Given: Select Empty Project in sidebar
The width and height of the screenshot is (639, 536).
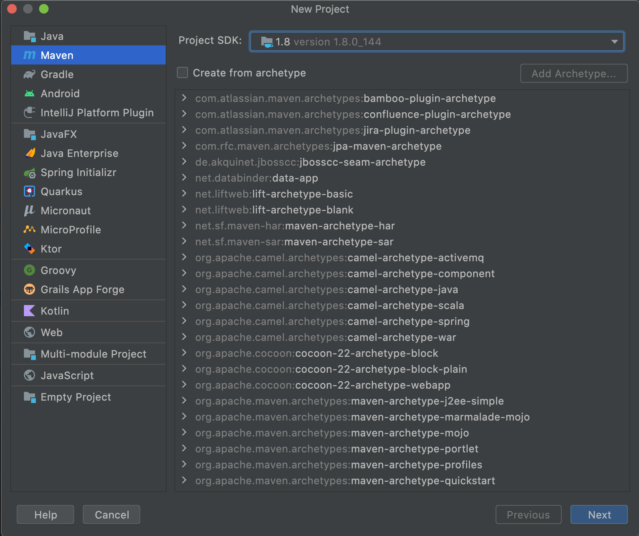Looking at the screenshot, I should point(88,397).
